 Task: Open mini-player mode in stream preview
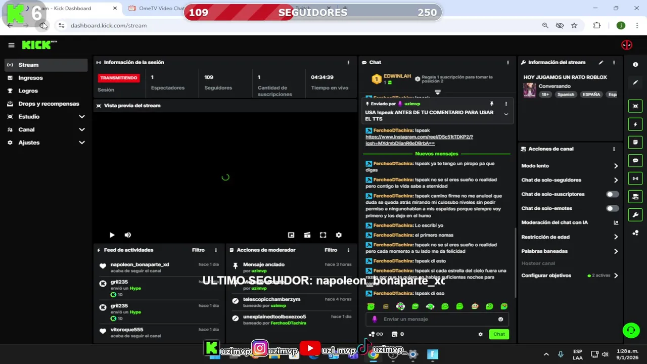tap(291, 235)
